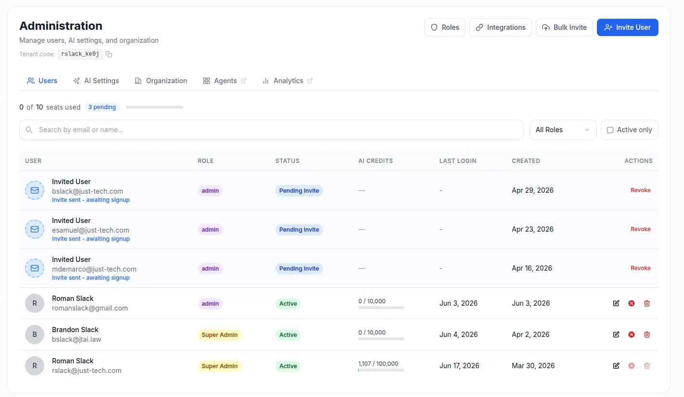The width and height of the screenshot is (684, 397).
Task: Open the AI Settings tab
Action: (x=96, y=81)
